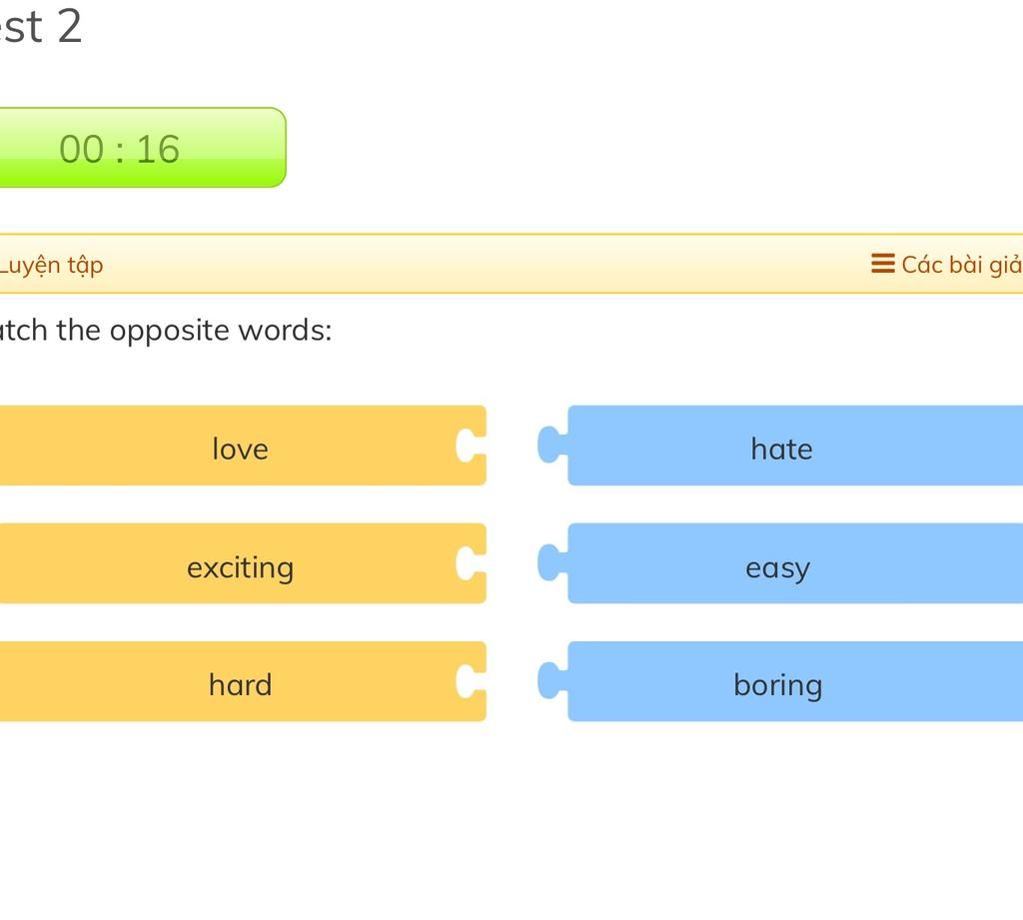Screen dimensions: 1023x920
Task: Click the connector tab of 'easy' piece
Action: pyautogui.click(x=550, y=563)
